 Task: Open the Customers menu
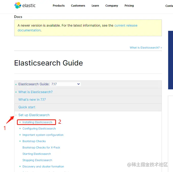tap(78, 6)
